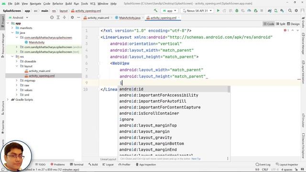Open the Refactor menu
Image resolution: width=306 pixels, height=172 pixels.
point(58,3)
